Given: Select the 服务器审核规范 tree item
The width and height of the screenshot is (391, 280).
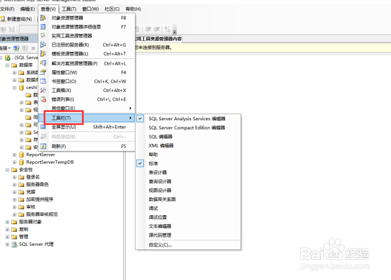Looking at the screenshot, I should click(x=42, y=215).
